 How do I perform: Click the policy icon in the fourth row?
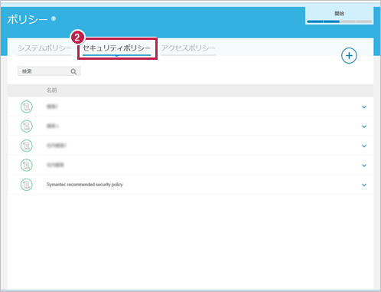[x=27, y=165]
